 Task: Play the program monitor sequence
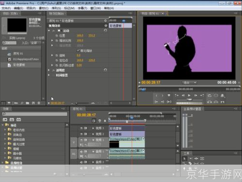[189, 96]
